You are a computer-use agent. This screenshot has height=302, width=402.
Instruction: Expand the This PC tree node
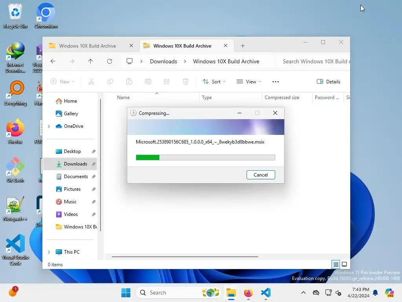click(x=49, y=252)
